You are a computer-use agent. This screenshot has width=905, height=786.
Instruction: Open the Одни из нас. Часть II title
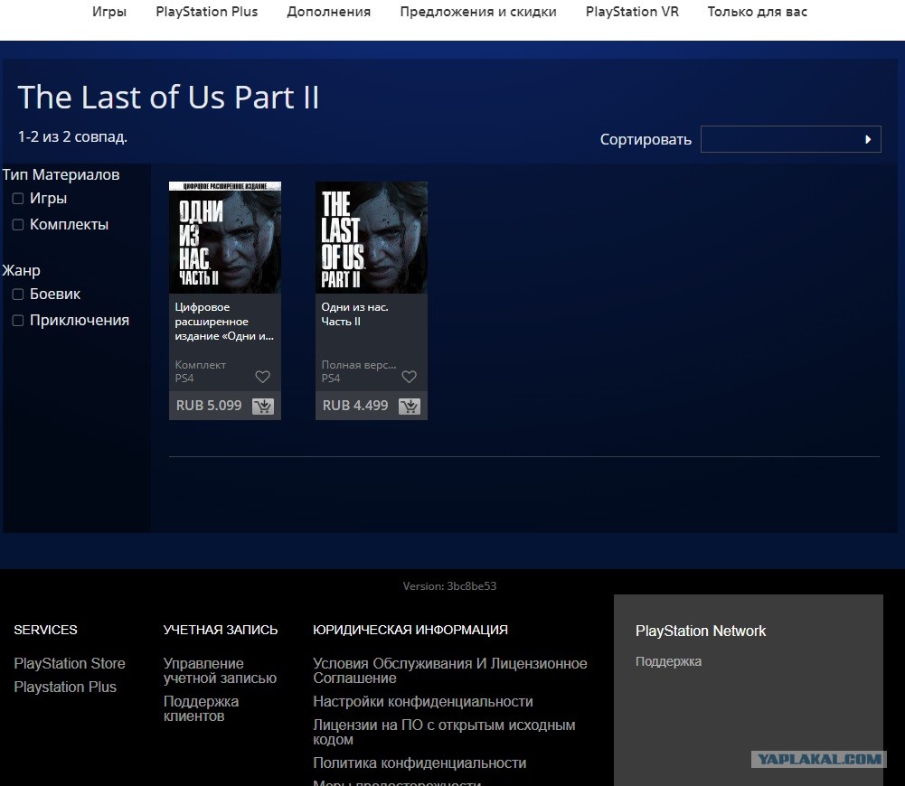coord(354,314)
